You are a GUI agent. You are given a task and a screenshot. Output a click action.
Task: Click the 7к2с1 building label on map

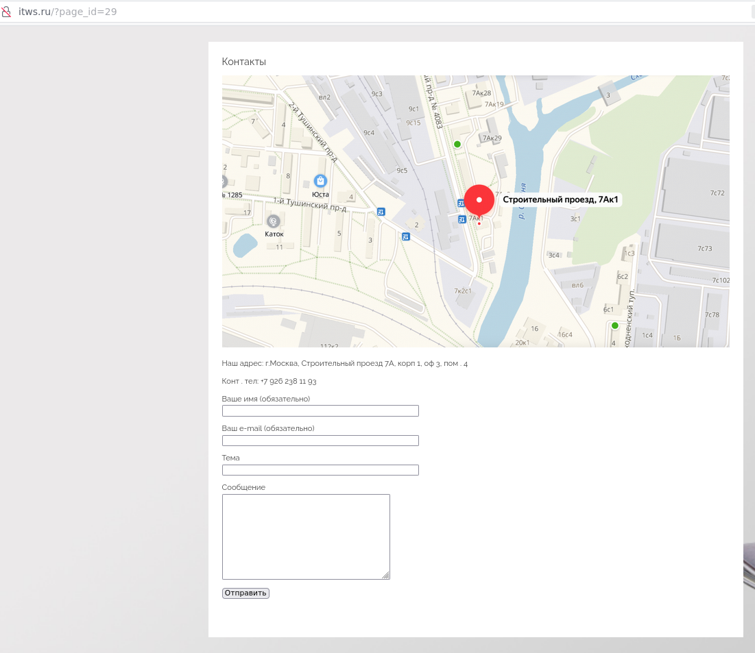463,291
